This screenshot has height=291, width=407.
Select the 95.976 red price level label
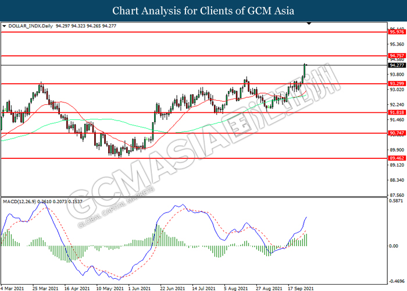coord(397,33)
